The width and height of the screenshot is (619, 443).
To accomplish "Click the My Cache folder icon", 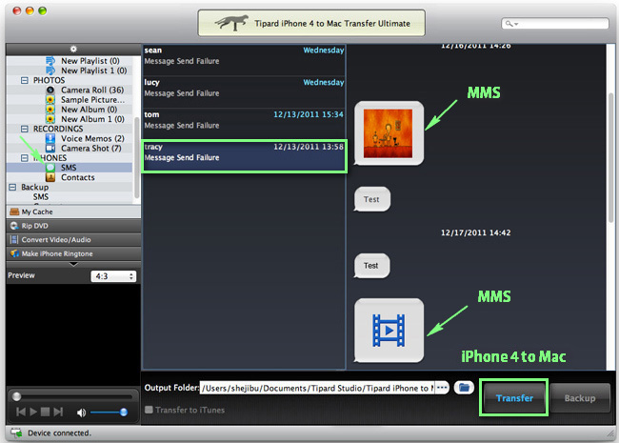I will click(x=14, y=211).
